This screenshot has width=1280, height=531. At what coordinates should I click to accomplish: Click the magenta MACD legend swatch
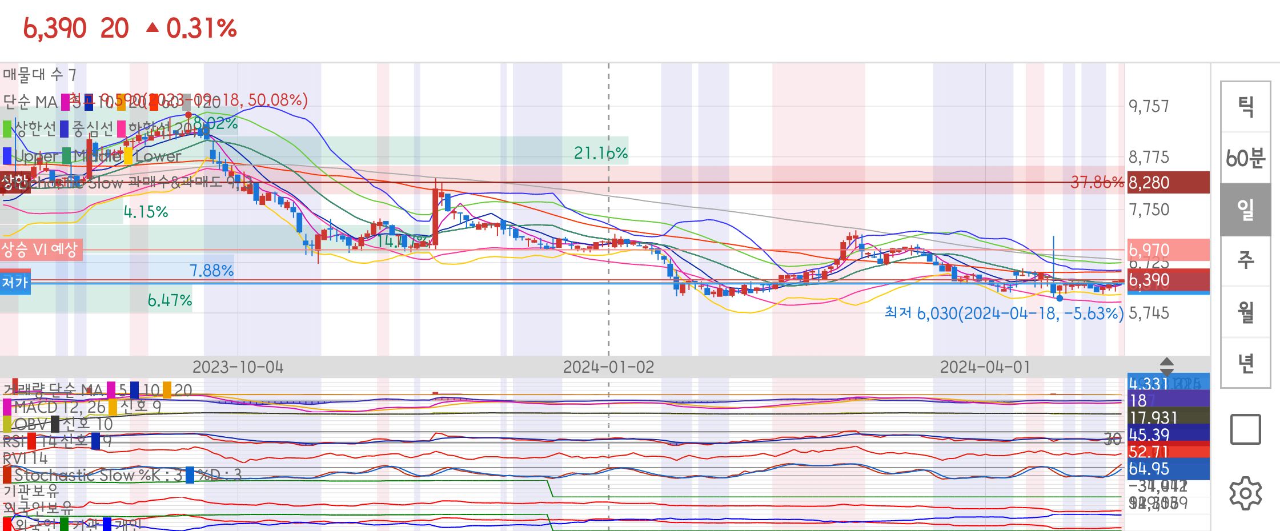tap(7, 407)
